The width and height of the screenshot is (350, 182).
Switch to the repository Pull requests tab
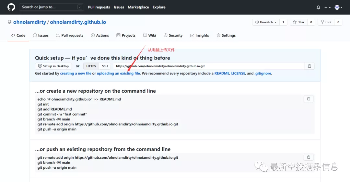(x=70, y=35)
